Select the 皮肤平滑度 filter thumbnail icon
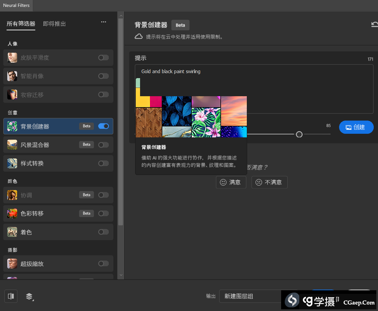Viewport: 378px width, 311px height. tap(12, 58)
